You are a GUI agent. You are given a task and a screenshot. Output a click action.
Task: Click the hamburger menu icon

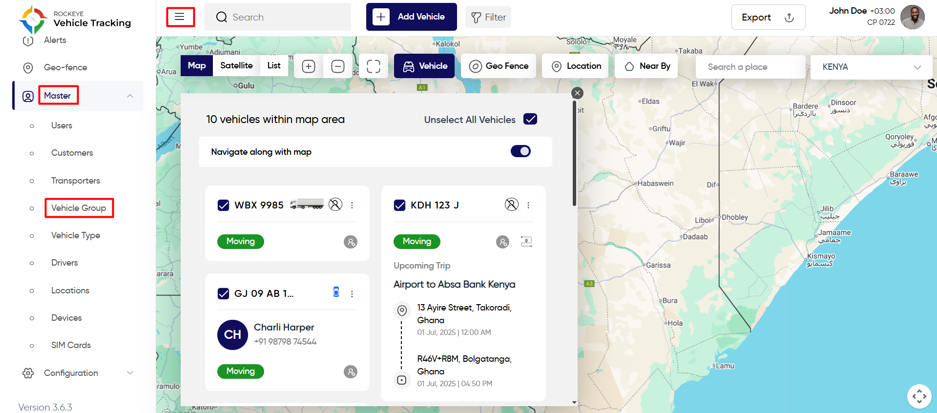(x=180, y=17)
